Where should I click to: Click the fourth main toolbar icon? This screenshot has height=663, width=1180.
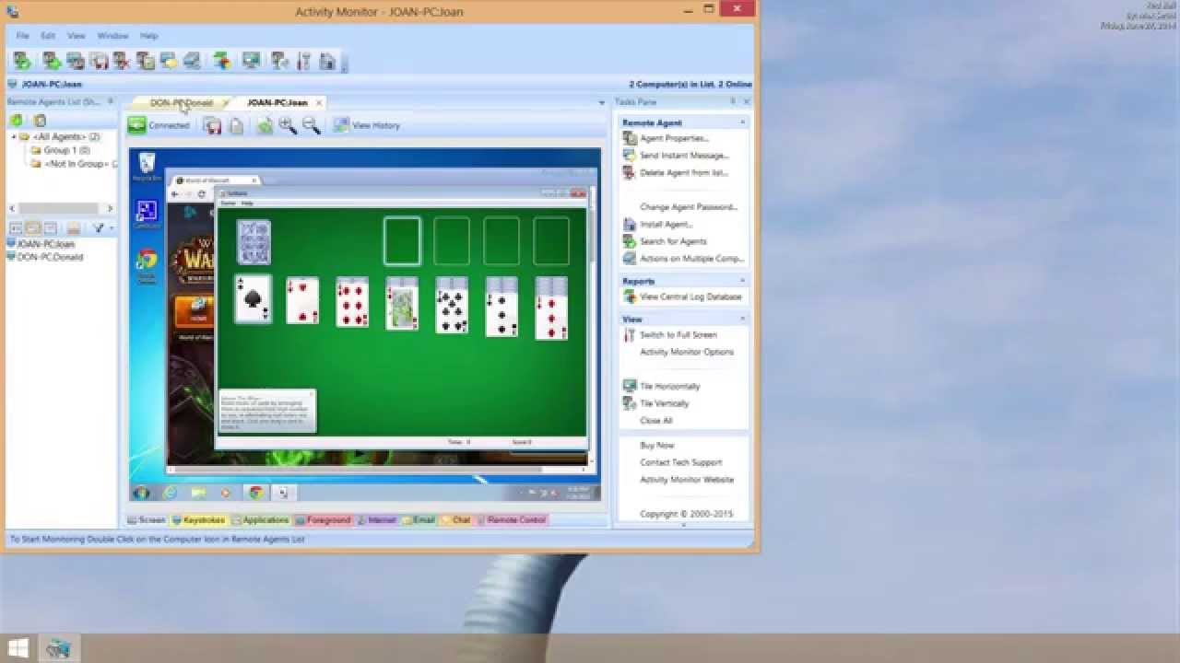pyautogui.click(x=99, y=61)
